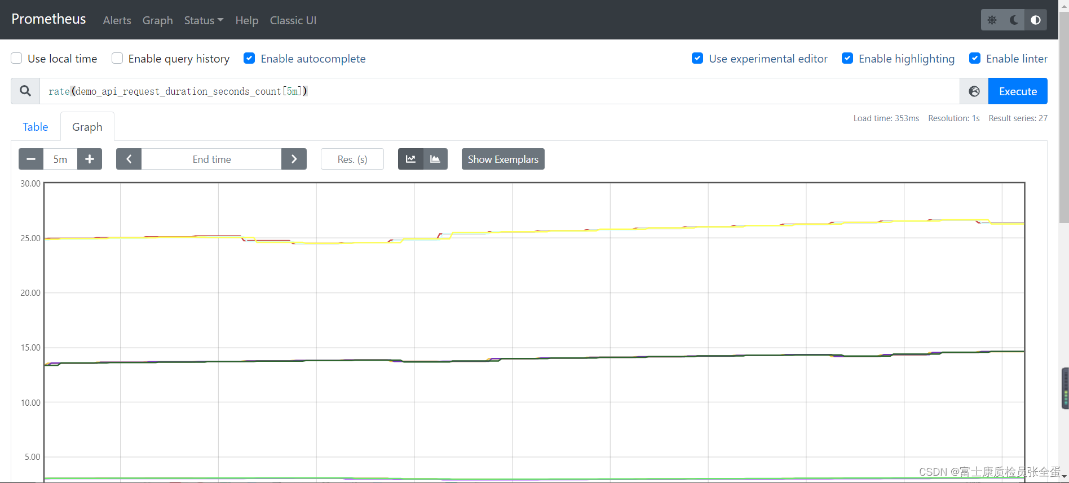Uncheck Enable highlighting
The height and width of the screenshot is (483, 1069).
[x=847, y=58]
